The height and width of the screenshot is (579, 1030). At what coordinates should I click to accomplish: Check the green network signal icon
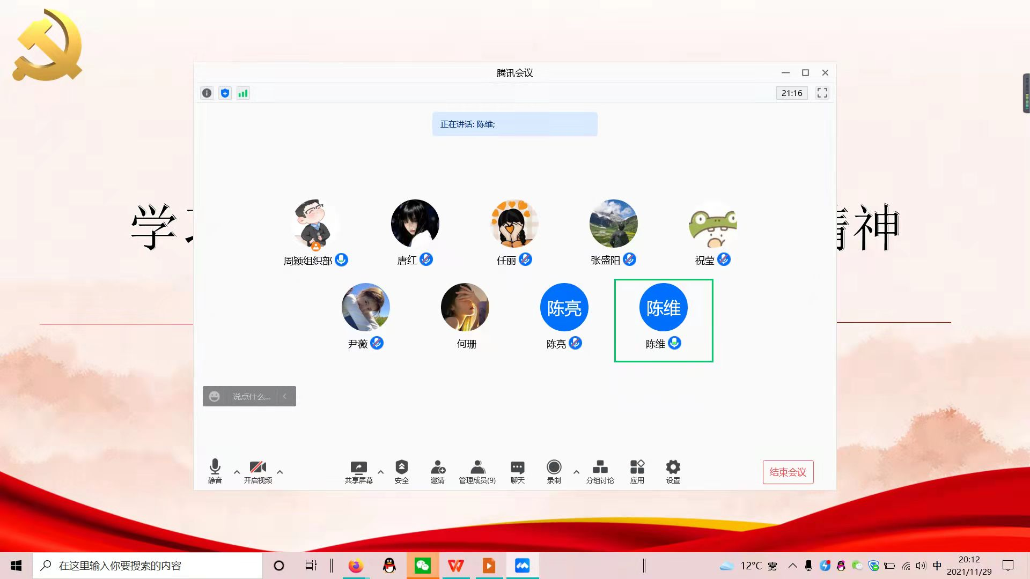pos(243,93)
